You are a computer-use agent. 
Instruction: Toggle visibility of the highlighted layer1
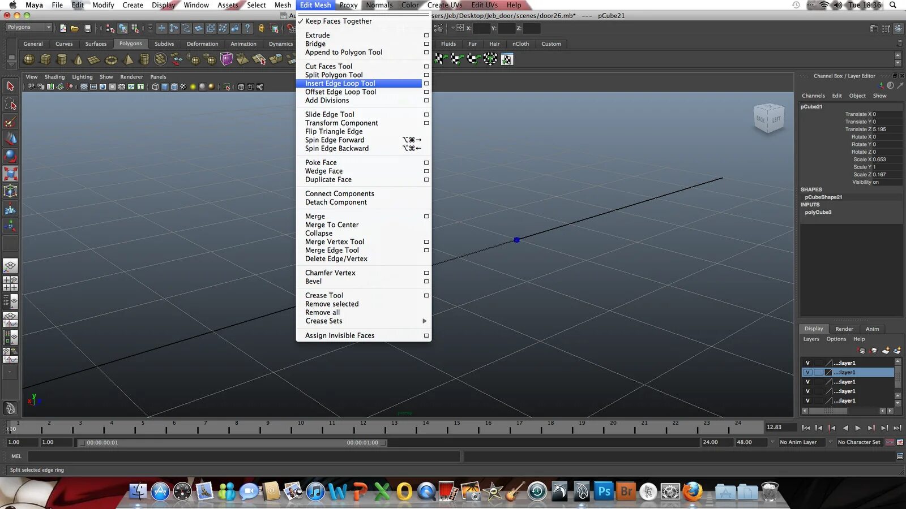click(x=808, y=372)
